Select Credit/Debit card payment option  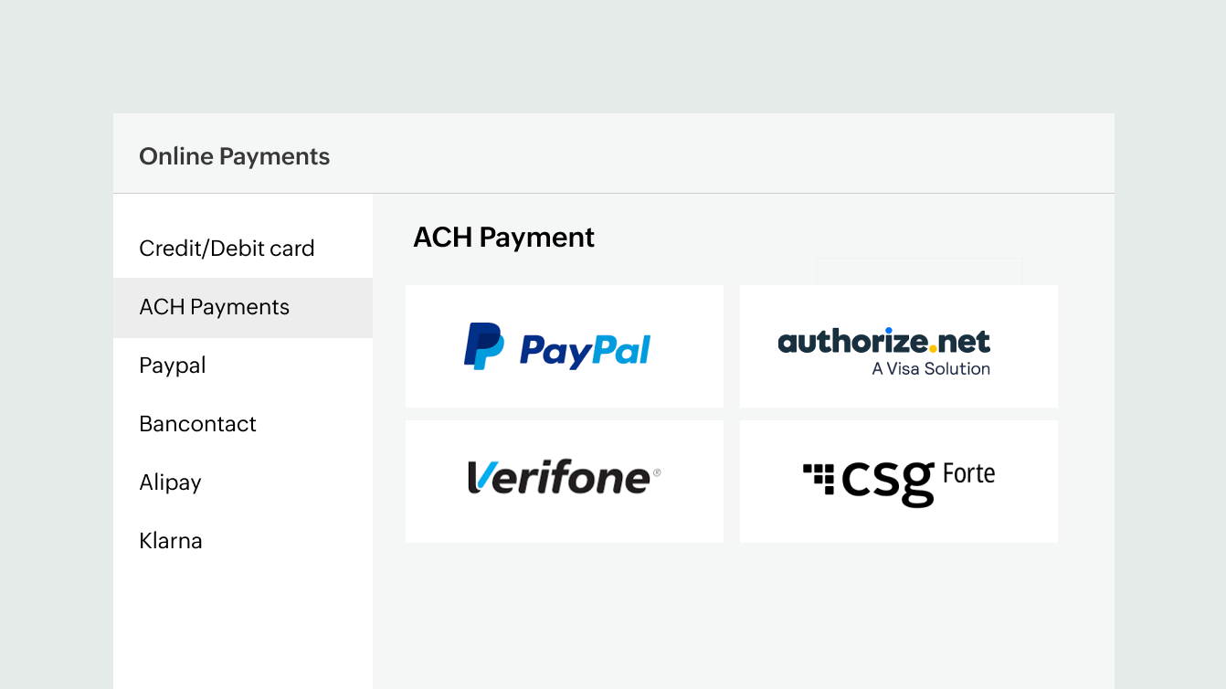click(x=227, y=249)
